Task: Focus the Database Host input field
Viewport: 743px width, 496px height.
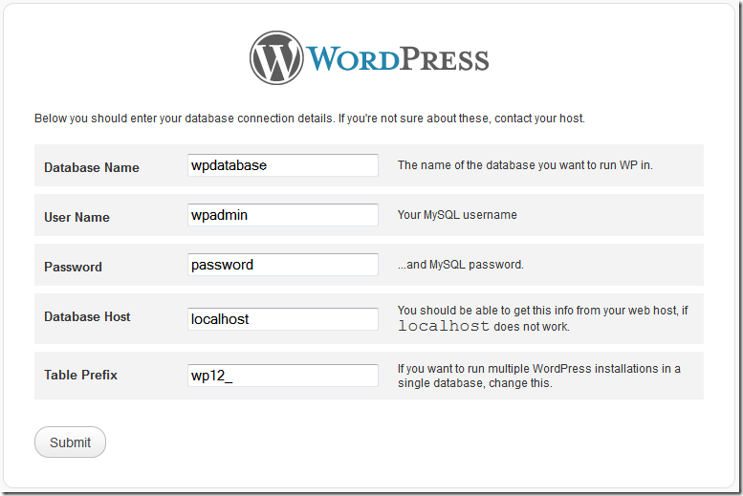Action: tap(283, 319)
